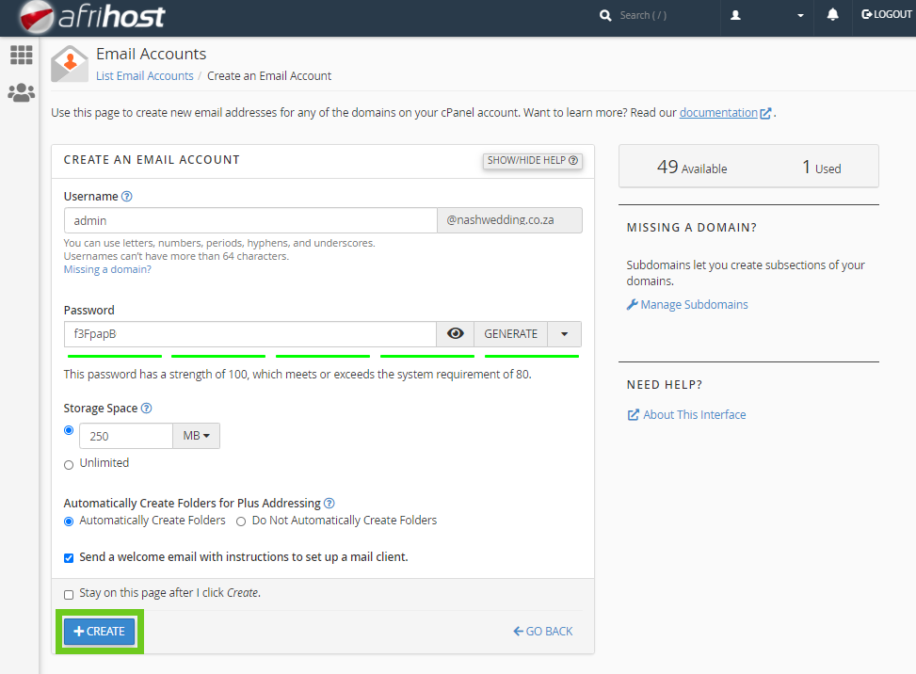Click the Plus Addressing help icon
Image resolution: width=916 pixels, height=674 pixels.
(x=329, y=504)
